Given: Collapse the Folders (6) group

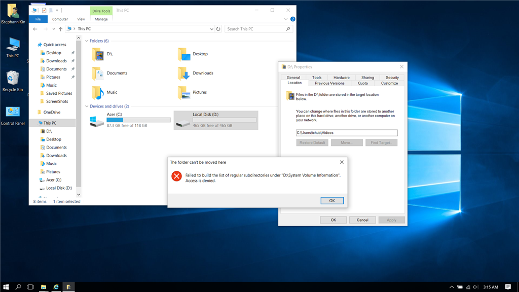Looking at the screenshot, I should click(87, 41).
